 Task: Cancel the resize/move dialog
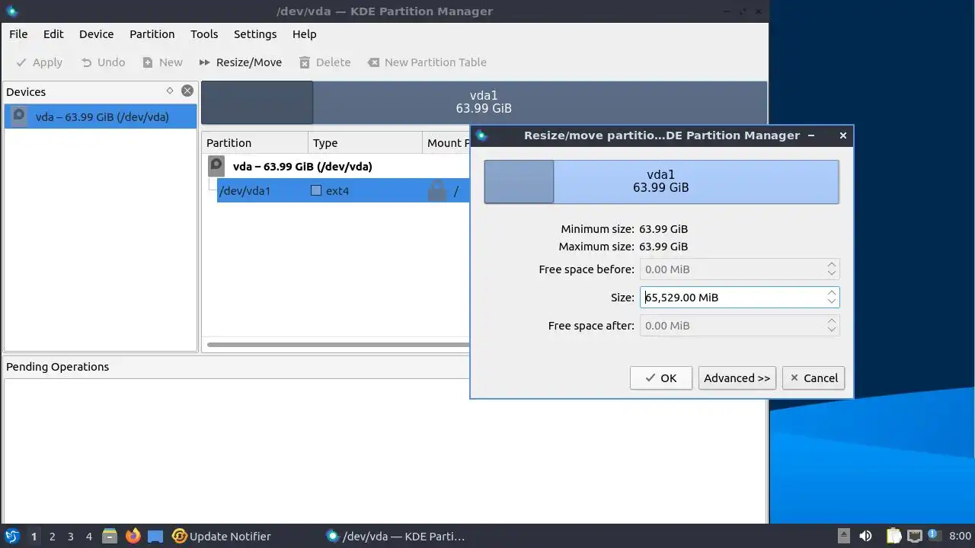[814, 378]
